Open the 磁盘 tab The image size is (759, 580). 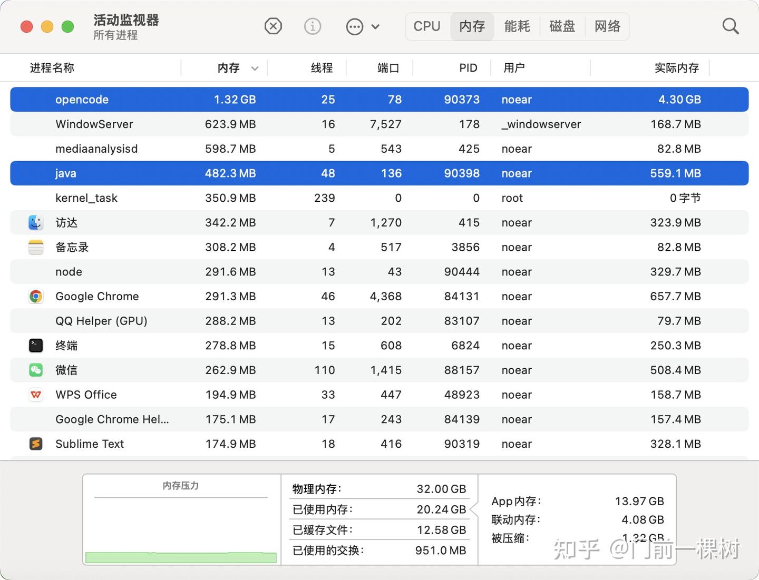point(562,26)
